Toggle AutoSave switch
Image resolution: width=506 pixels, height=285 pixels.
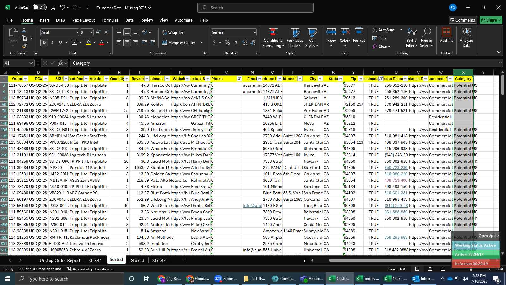point(39,8)
